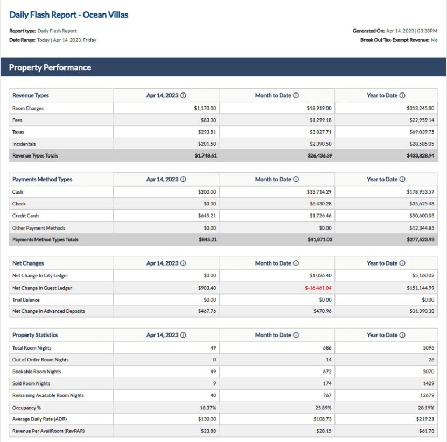Select the Occupancy % statistics row

pos(59,407)
